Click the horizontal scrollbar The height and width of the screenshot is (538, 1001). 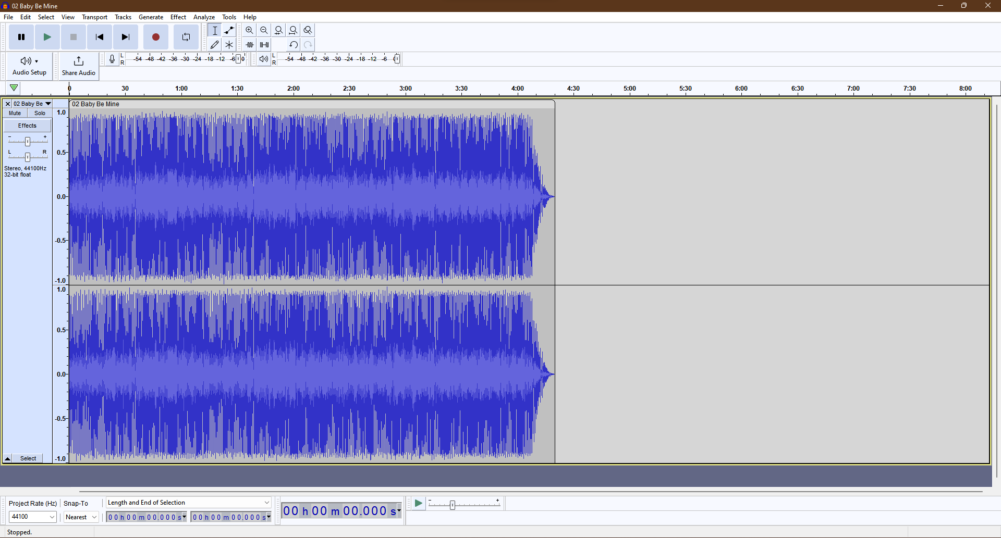[x=531, y=491]
